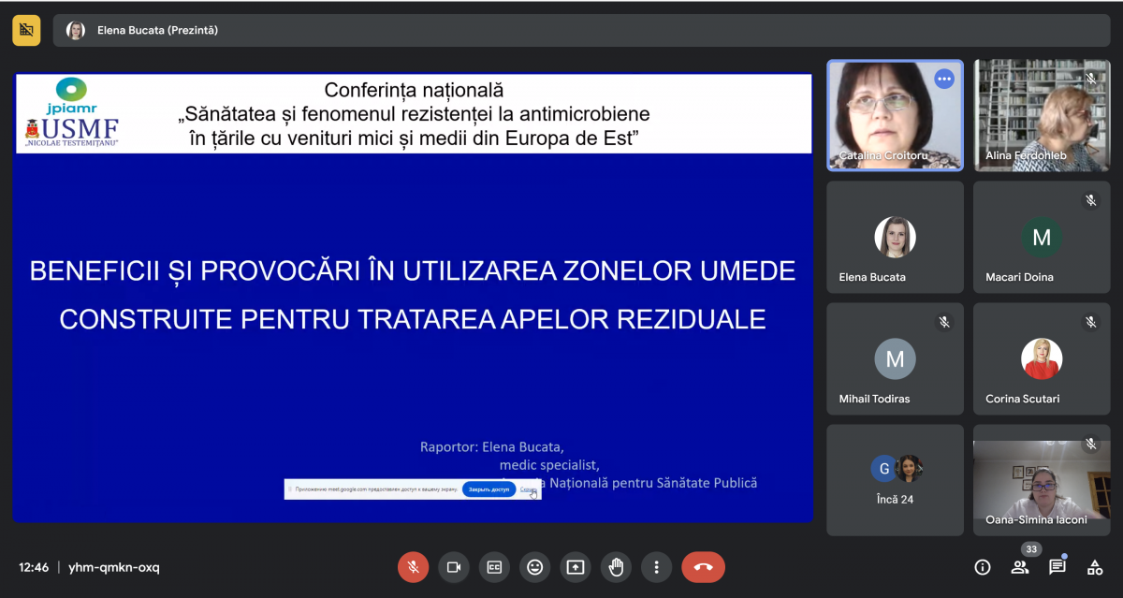Open the emoji reactions picker
The width and height of the screenshot is (1123, 598).
coord(534,567)
